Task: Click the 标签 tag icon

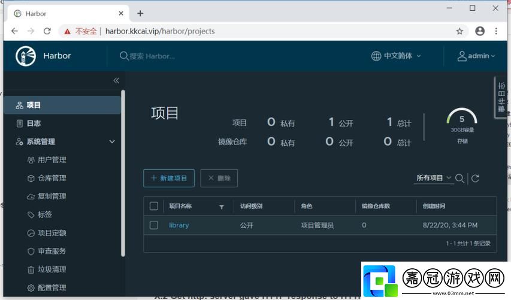Action: (31, 215)
